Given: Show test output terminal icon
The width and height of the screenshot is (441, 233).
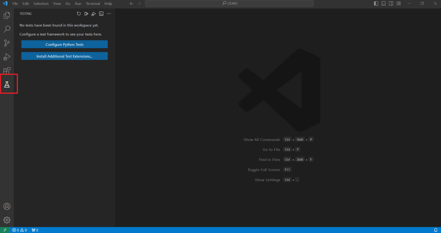Looking at the screenshot, I should pos(101,14).
